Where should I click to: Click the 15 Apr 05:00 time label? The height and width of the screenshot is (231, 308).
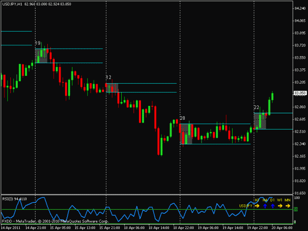click(60, 228)
